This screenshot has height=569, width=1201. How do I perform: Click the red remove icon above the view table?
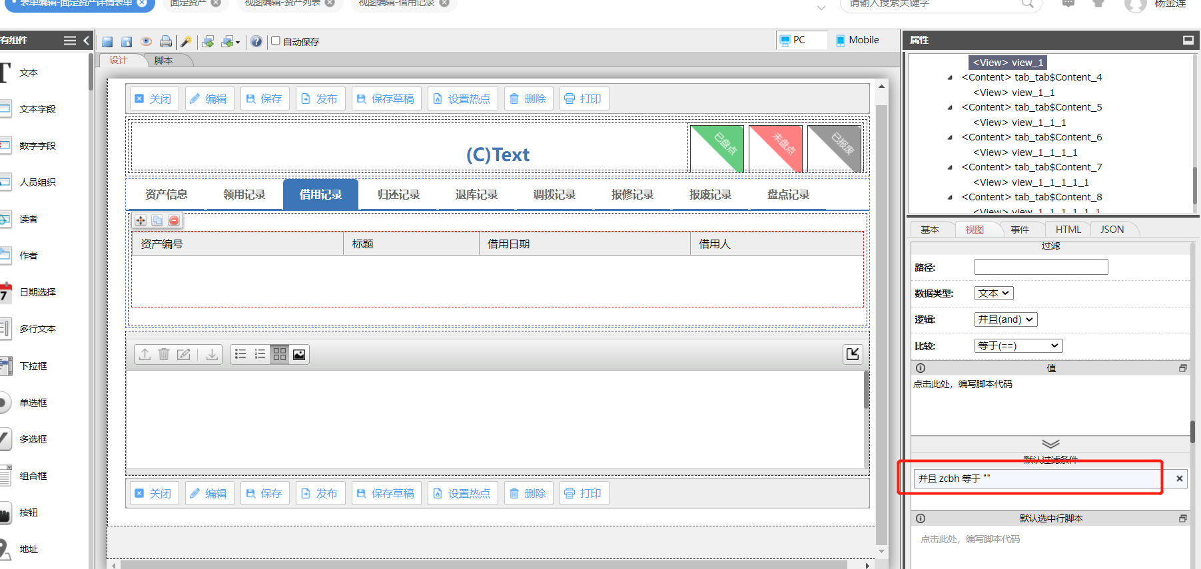(174, 220)
